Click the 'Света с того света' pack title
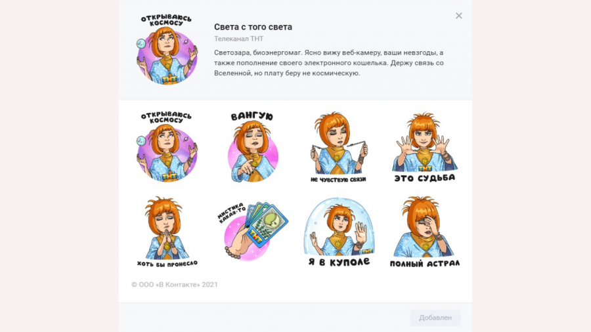 (x=253, y=27)
